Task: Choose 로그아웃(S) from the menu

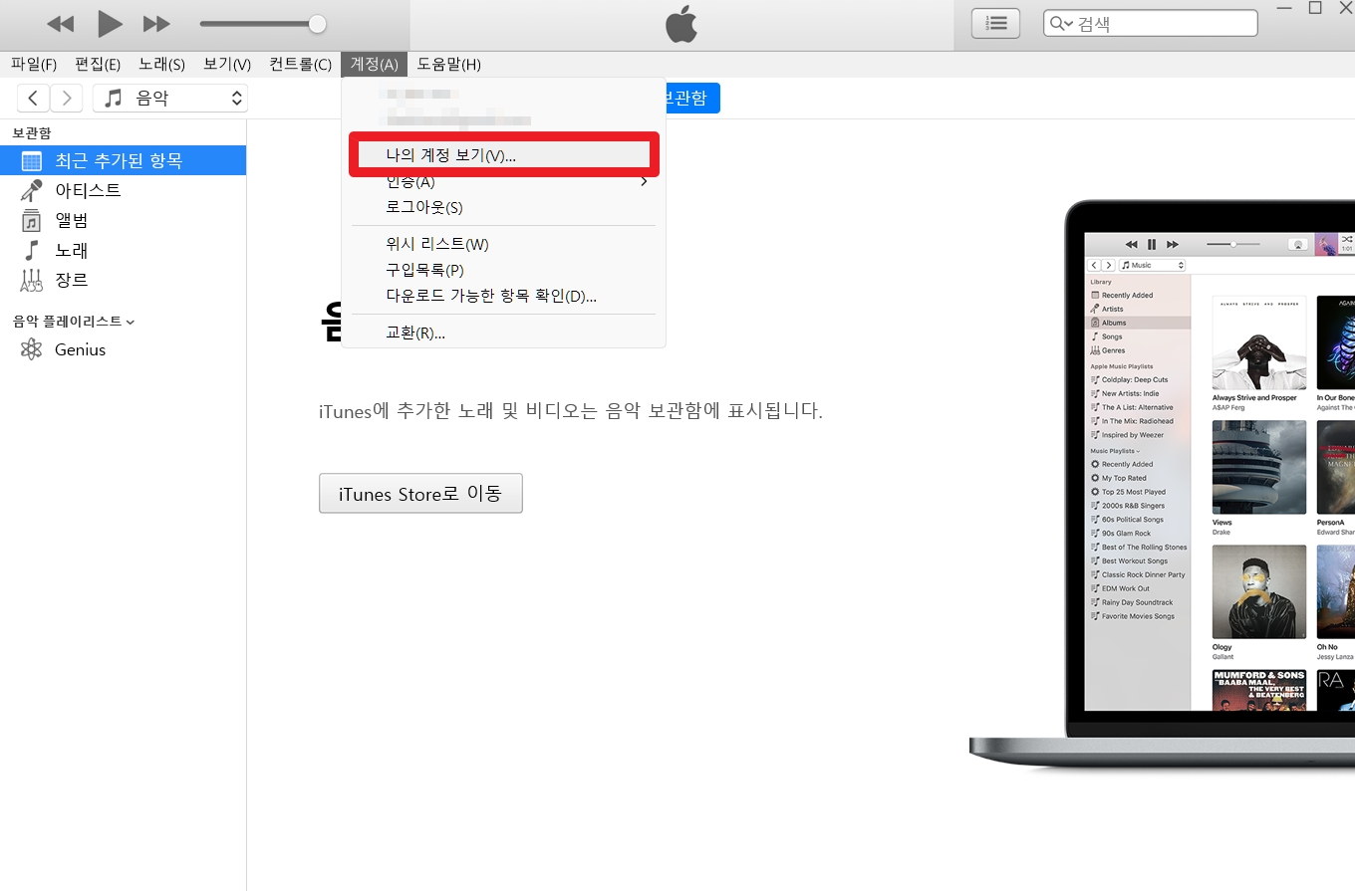Action: [504, 207]
